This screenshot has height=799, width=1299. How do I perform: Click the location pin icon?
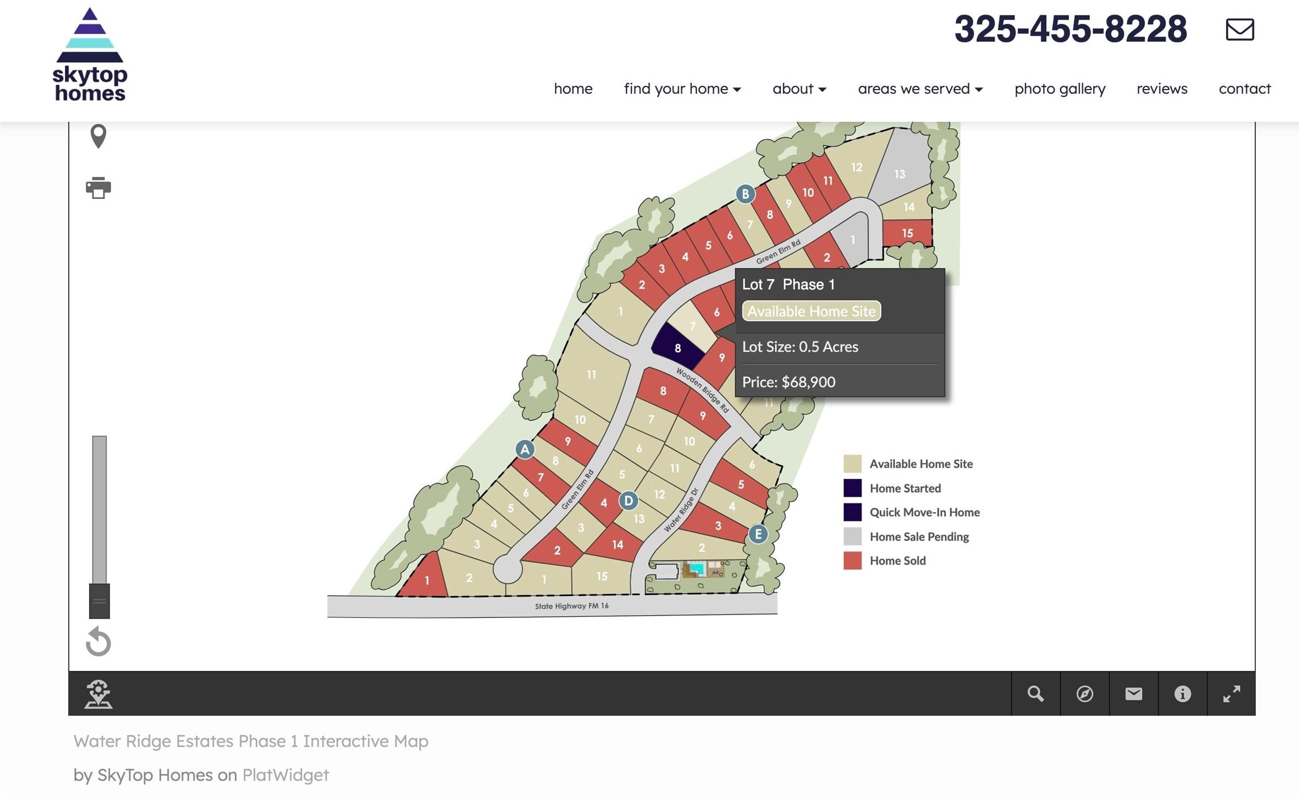[98, 136]
